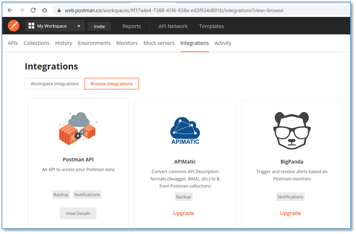Click the Invite button
Viewport: 356px width, 234px height.
coord(99,26)
